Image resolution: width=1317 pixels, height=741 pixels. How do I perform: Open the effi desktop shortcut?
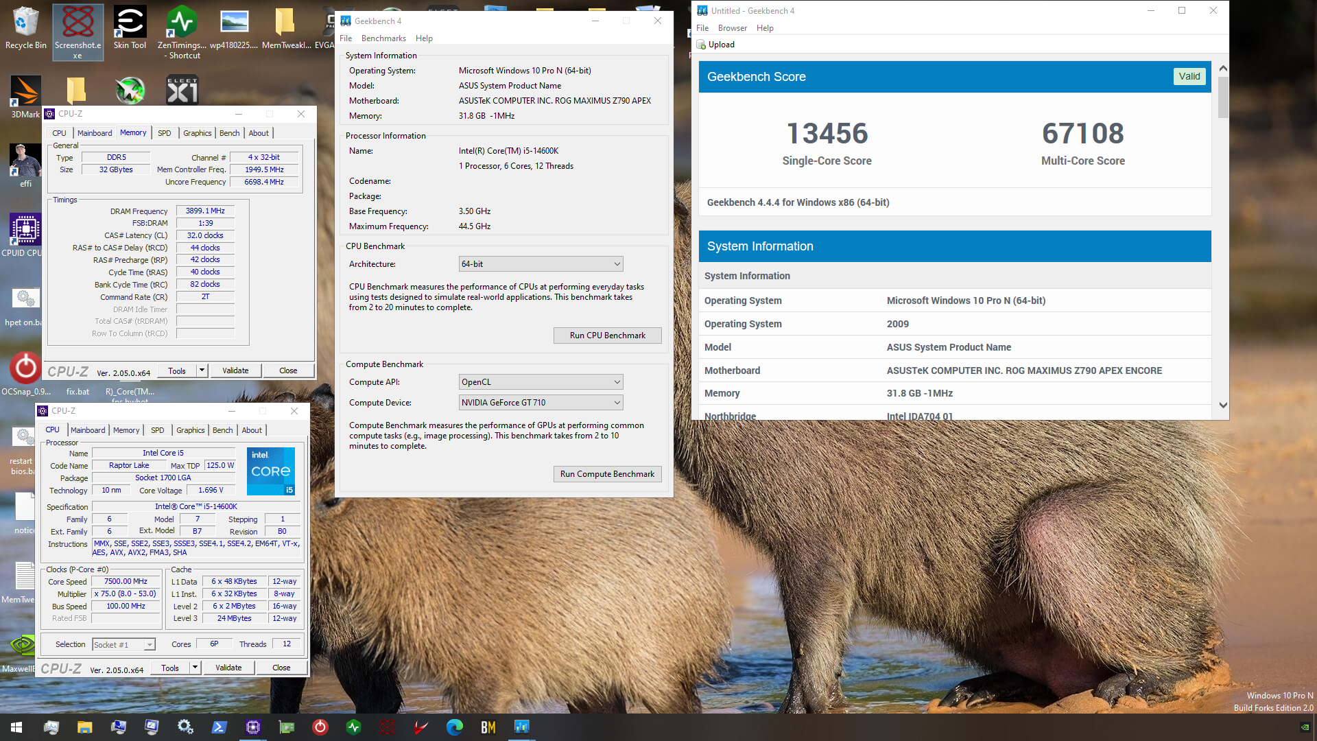25,165
